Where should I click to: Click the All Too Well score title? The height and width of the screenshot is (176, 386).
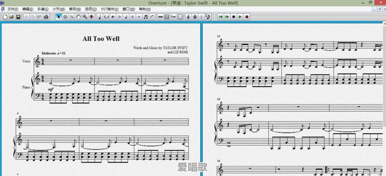101,38
